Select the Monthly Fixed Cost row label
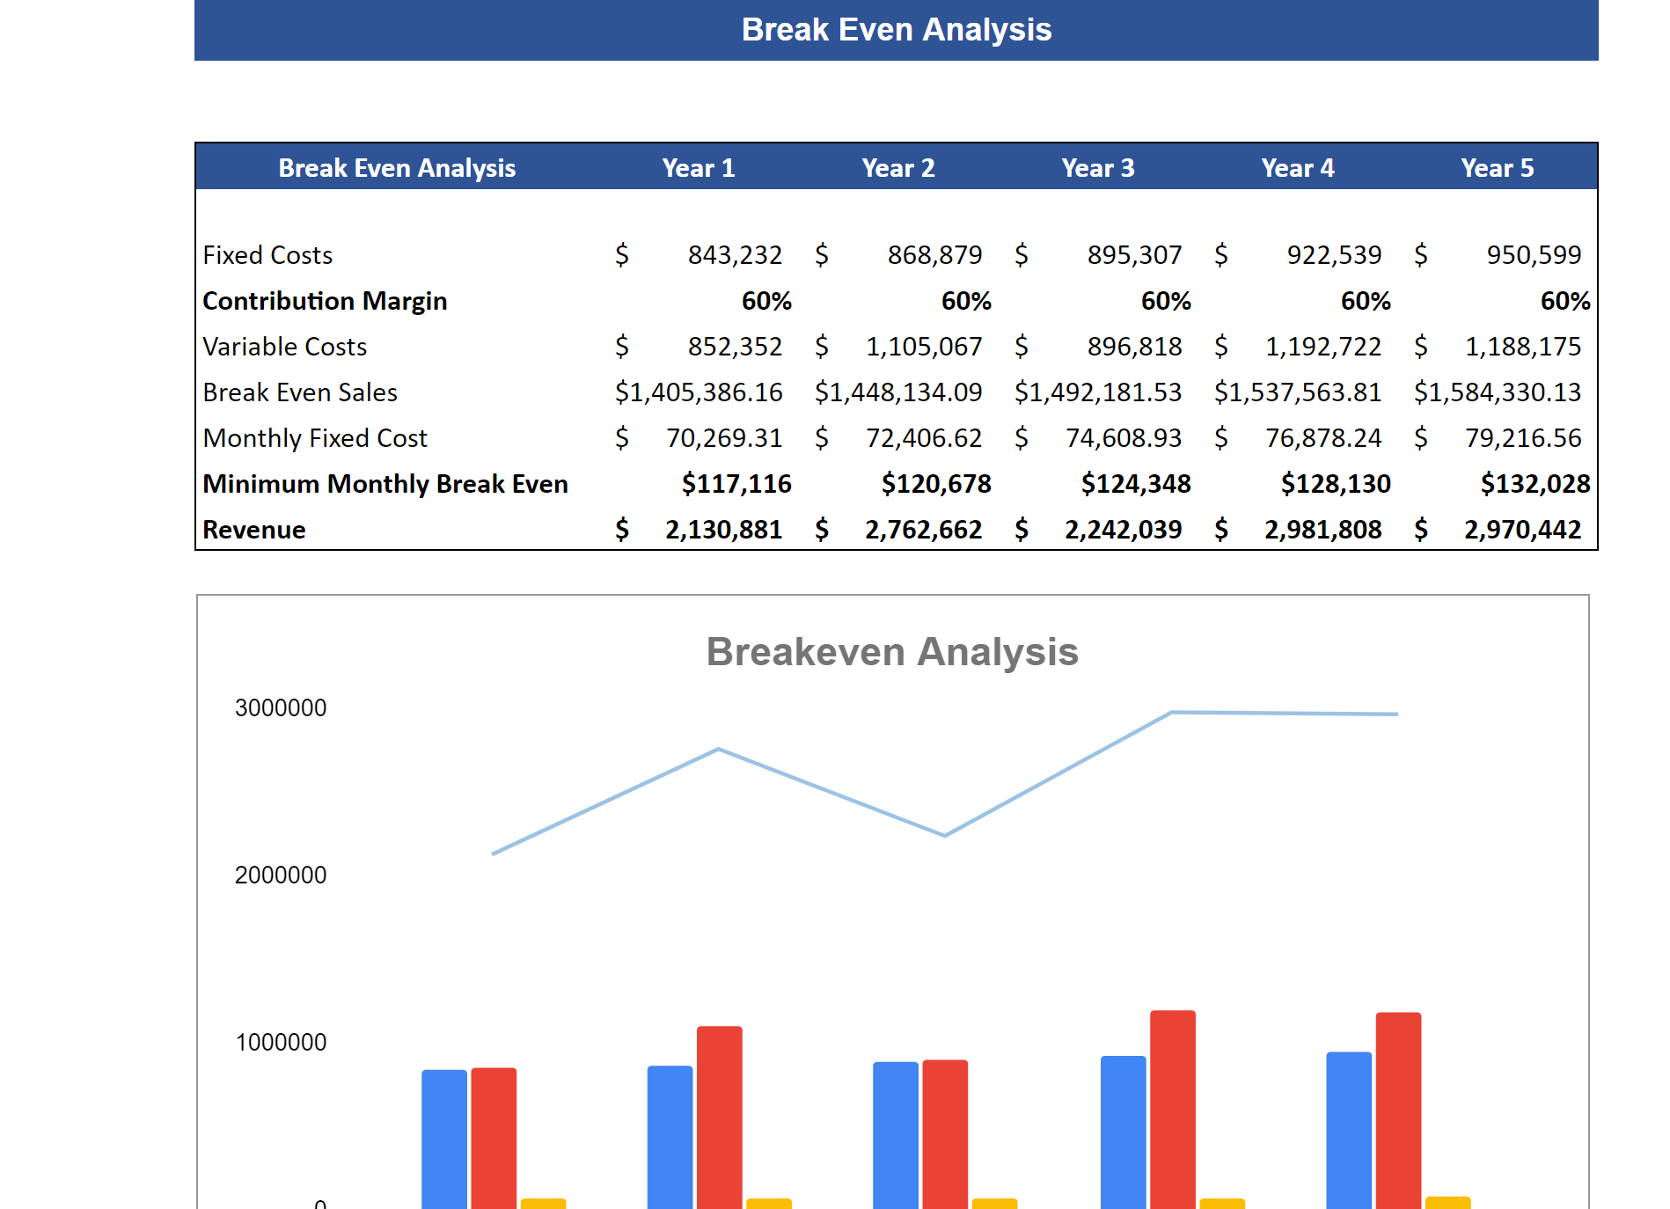Viewport: 1670px width, 1209px height. tap(314, 437)
